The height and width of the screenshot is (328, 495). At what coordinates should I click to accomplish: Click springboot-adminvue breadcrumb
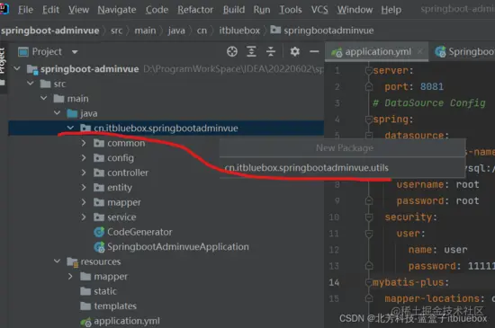49,31
